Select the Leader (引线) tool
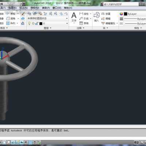This screenshot has height=146, width=146. (x=84, y=19)
